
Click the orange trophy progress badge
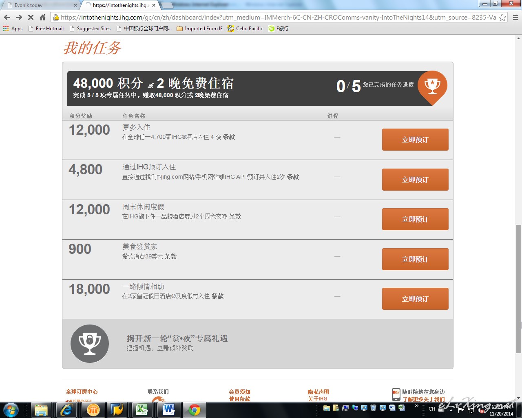[x=432, y=87]
